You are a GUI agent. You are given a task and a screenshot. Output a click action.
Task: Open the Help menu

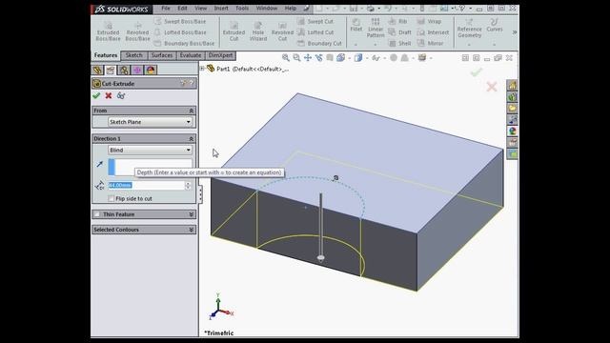290,9
